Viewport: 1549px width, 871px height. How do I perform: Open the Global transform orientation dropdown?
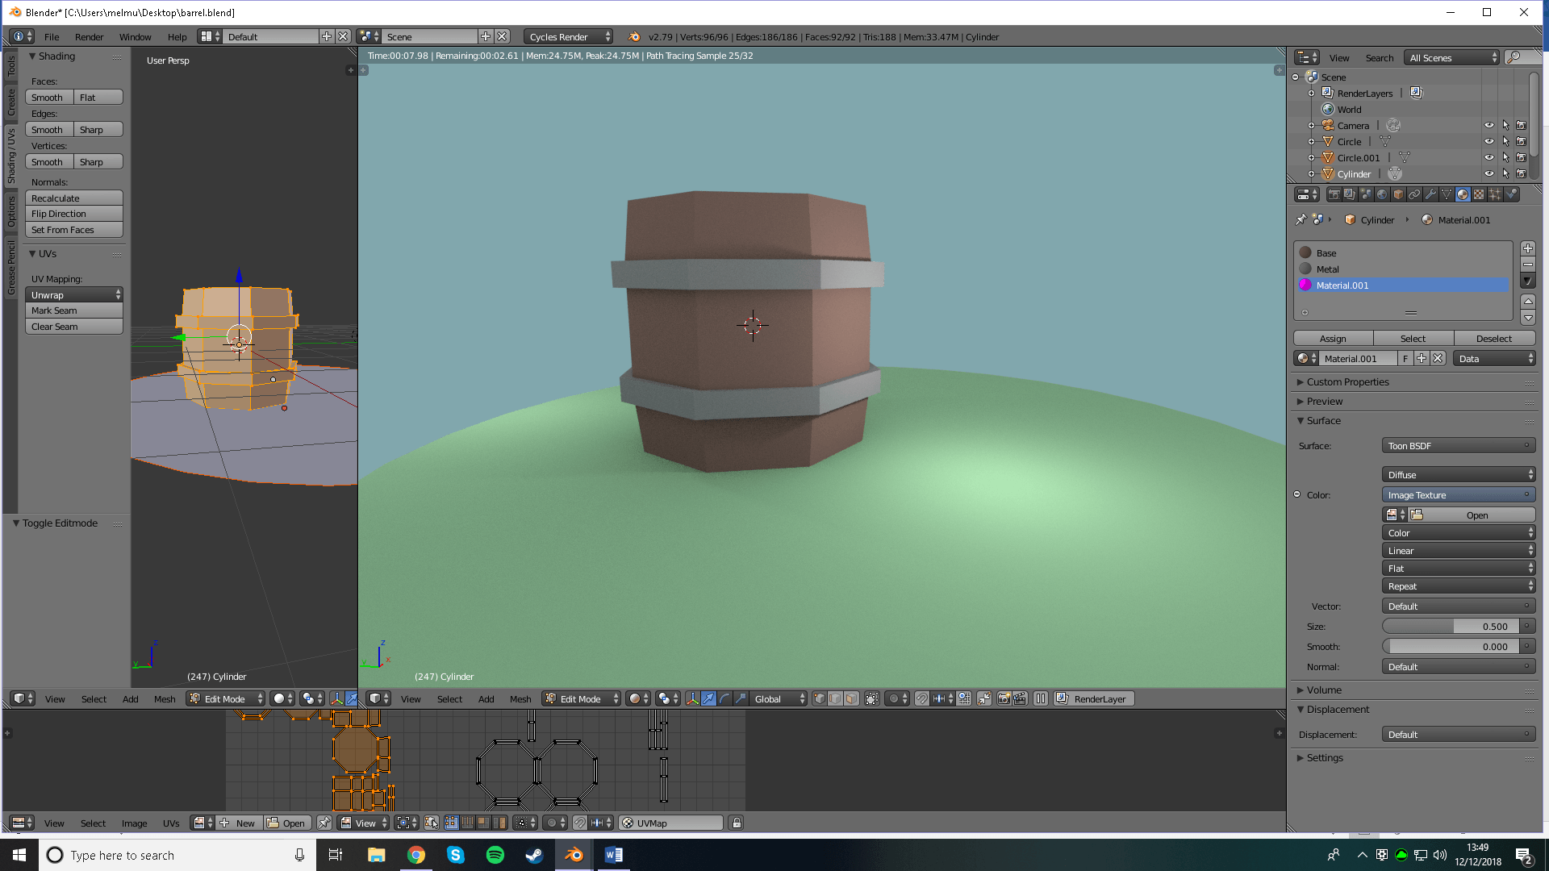pos(778,699)
